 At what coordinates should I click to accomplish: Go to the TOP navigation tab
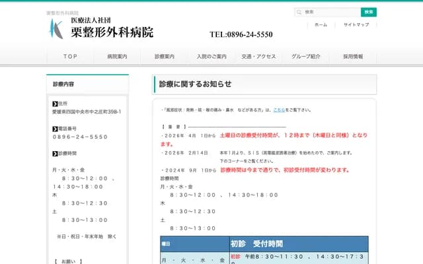[70, 57]
